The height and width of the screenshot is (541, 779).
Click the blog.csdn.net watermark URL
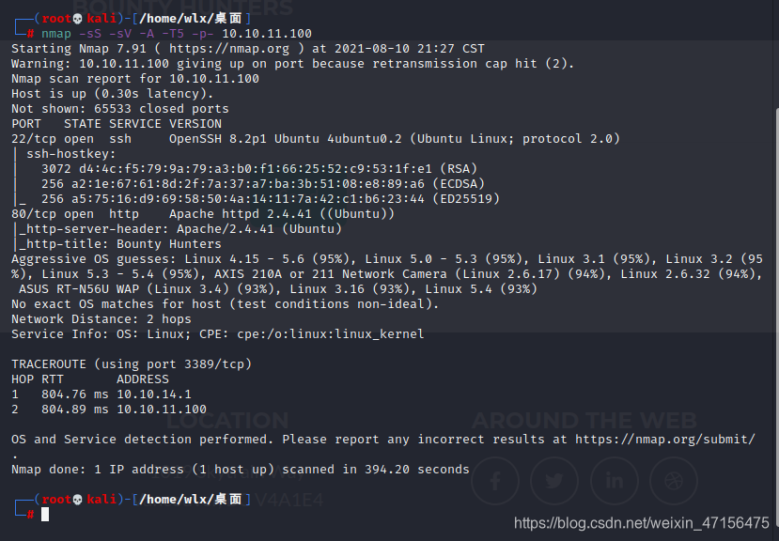click(x=642, y=522)
